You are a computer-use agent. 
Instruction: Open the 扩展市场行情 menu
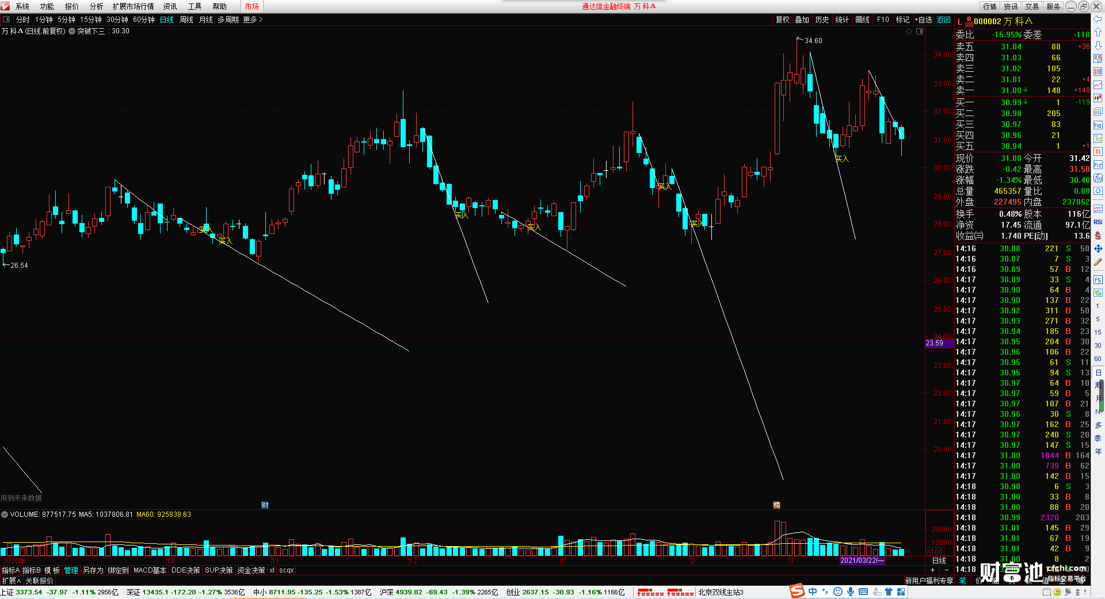[134, 6]
